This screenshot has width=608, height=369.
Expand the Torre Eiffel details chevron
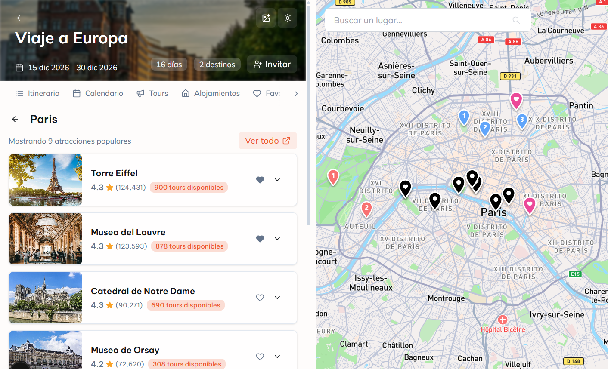277,180
